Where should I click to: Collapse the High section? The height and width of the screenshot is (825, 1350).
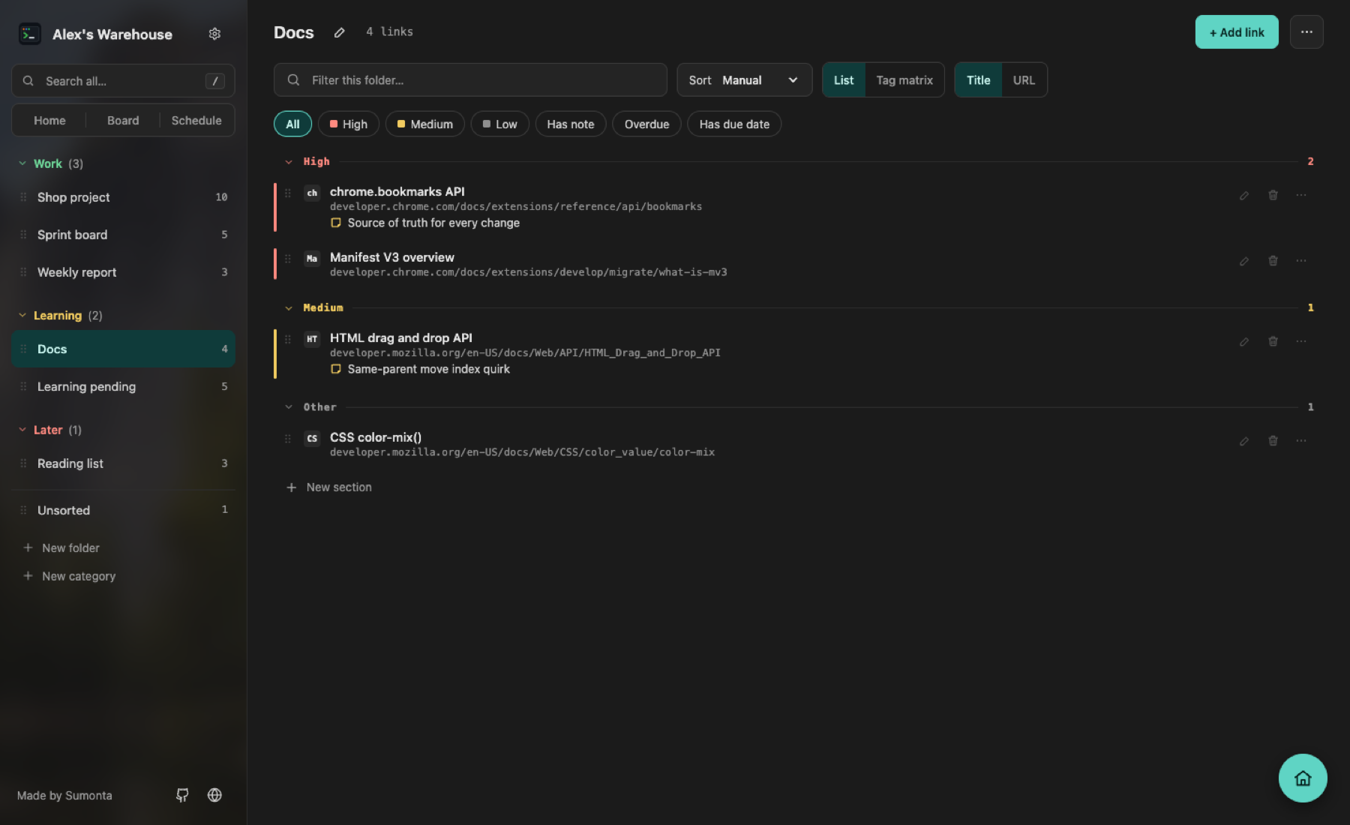[289, 162]
